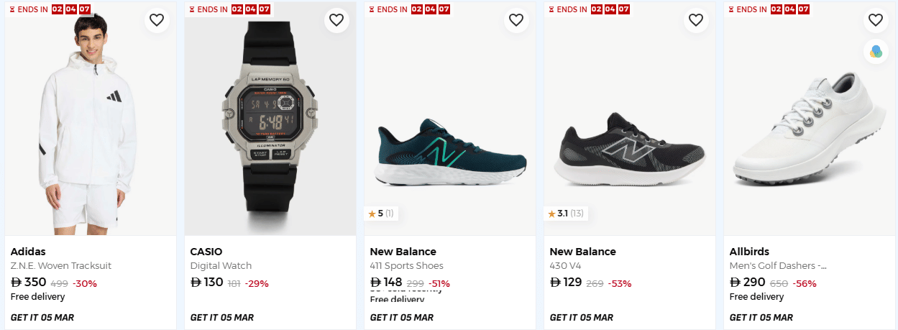Add Adidas tracksuit to wishlist

pos(157,20)
